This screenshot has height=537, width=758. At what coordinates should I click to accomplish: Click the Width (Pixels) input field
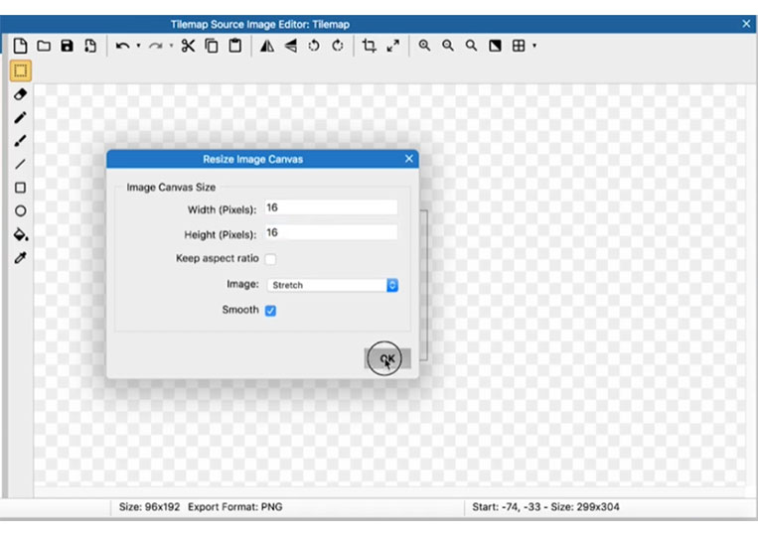[331, 208]
